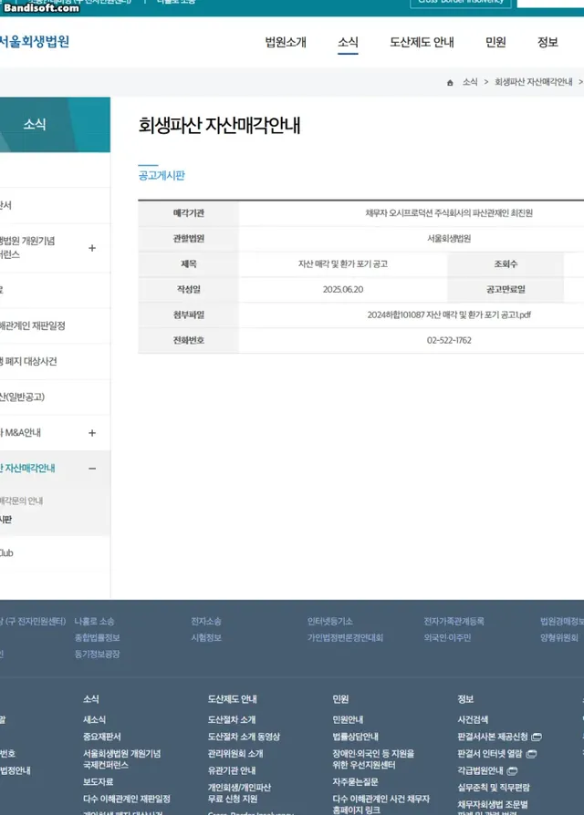Go to 사건검색 in the footer

(473, 719)
